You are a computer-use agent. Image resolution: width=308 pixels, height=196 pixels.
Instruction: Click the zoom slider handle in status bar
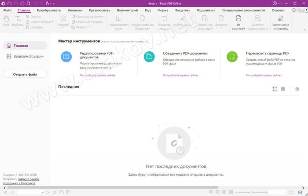pyautogui.click(x=251, y=192)
